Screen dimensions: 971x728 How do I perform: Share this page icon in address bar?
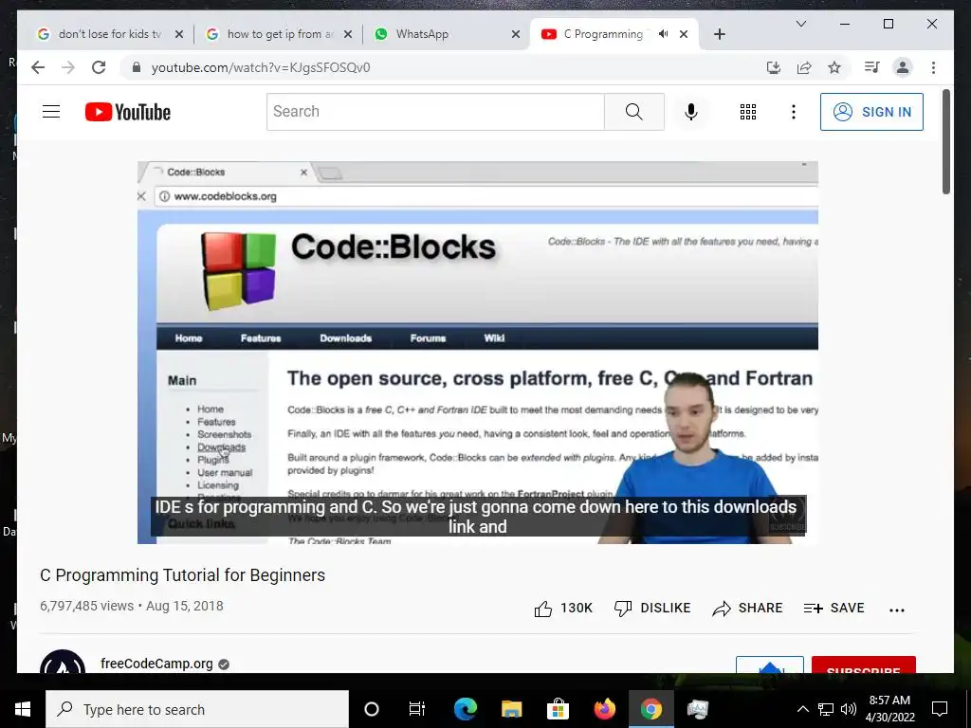pyautogui.click(x=804, y=67)
